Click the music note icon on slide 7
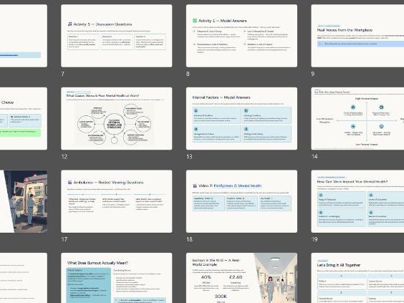Viewport: 404px width, 303px height. point(69,24)
